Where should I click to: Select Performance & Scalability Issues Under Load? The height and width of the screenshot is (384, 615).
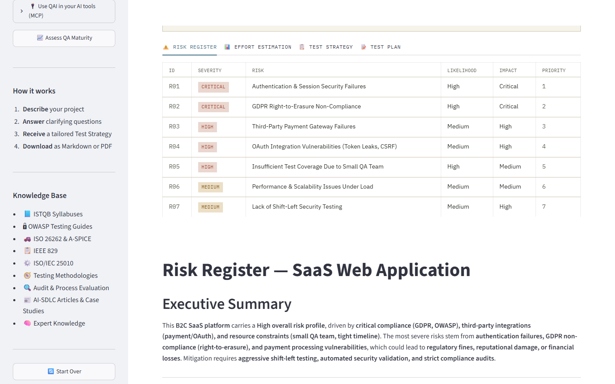tap(313, 187)
